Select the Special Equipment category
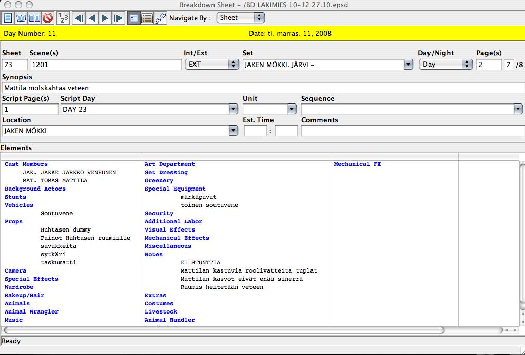 pos(175,189)
